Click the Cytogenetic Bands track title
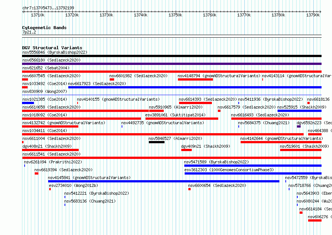 44,28
